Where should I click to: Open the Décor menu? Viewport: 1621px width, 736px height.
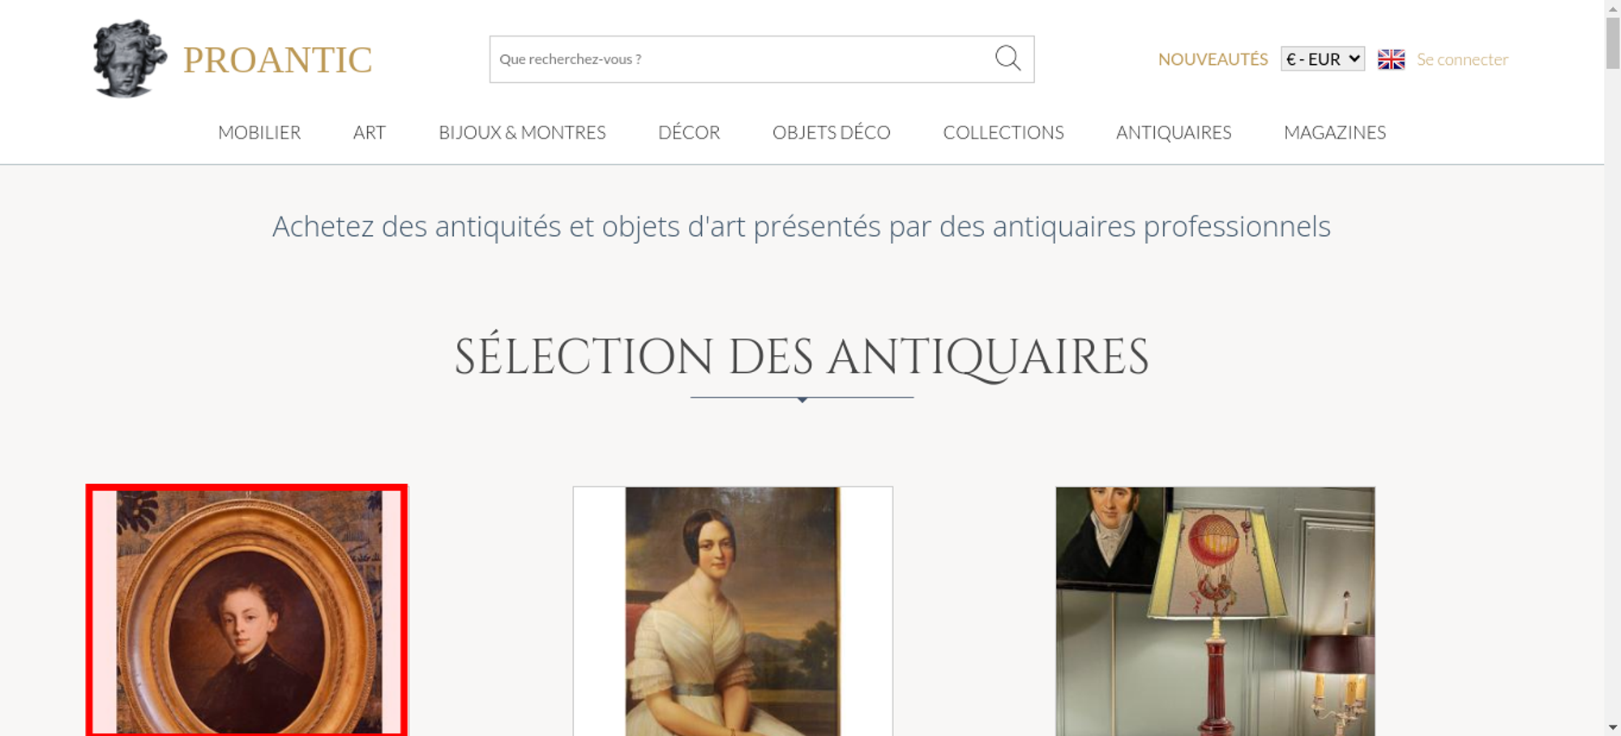coord(689,132)
